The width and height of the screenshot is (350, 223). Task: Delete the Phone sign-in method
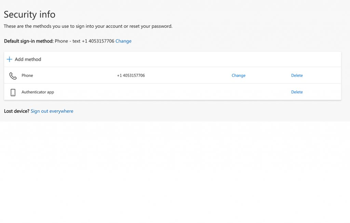[x=297, y=75]
